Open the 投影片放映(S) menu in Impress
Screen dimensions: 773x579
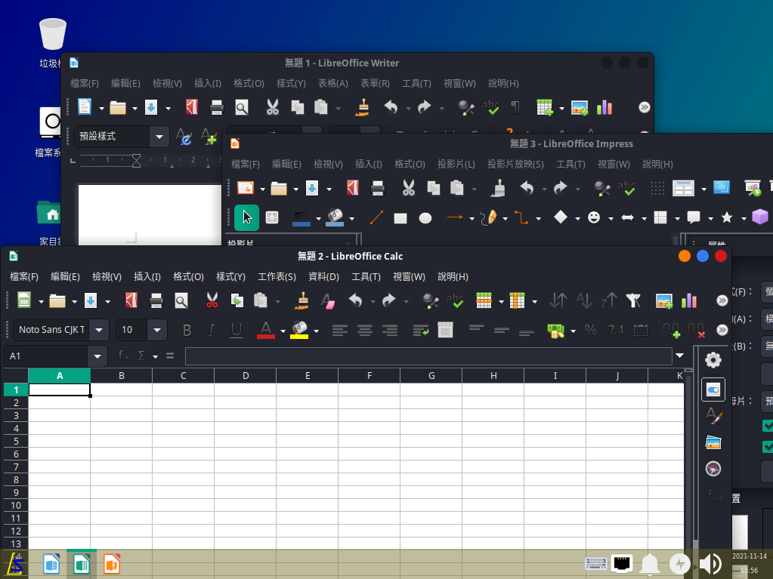point(515,164)
